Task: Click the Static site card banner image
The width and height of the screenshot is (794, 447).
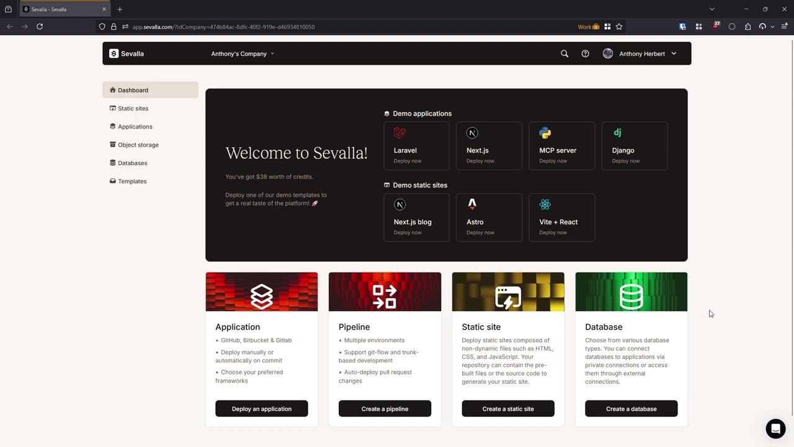Action: point(508,292)
